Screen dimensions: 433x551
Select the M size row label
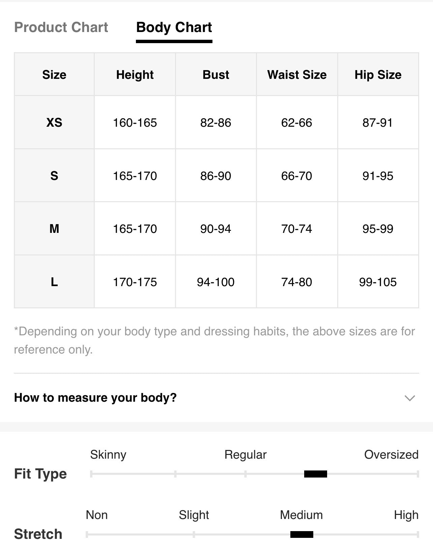pyautogui.click(x=54, y=229)
